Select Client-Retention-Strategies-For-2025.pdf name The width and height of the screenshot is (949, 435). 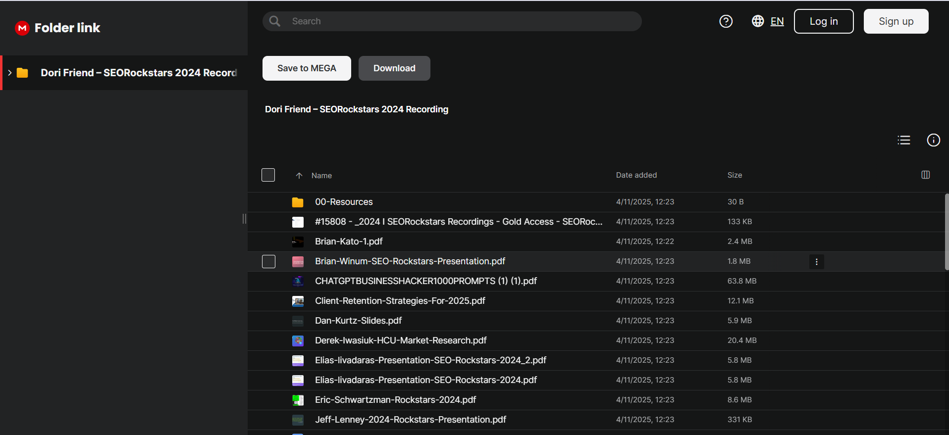click(x=400, y=301)
